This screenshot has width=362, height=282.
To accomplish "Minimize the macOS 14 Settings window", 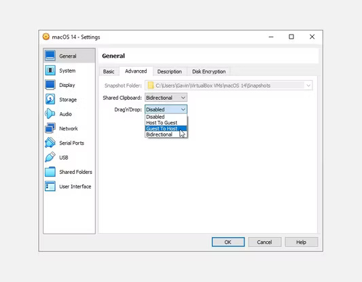I will [271, 37].
